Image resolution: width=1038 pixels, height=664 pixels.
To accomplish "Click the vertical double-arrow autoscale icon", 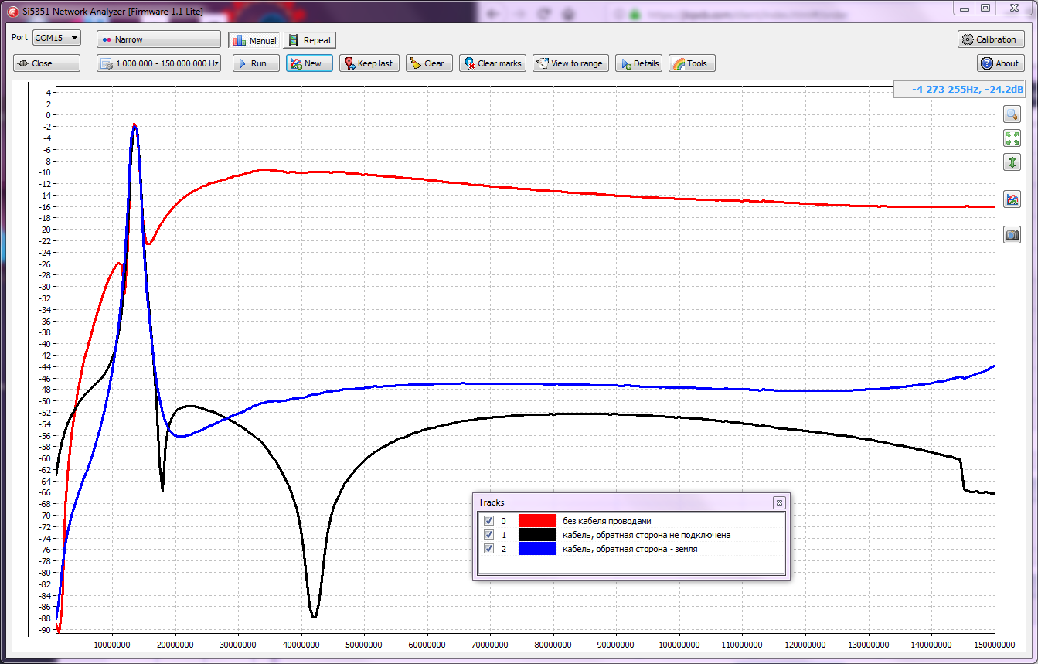I will tap(1012, 162).
